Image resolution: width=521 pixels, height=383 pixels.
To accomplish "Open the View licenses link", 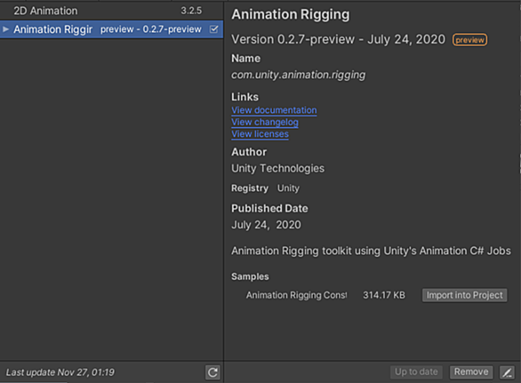I will (x=260, y=134).
